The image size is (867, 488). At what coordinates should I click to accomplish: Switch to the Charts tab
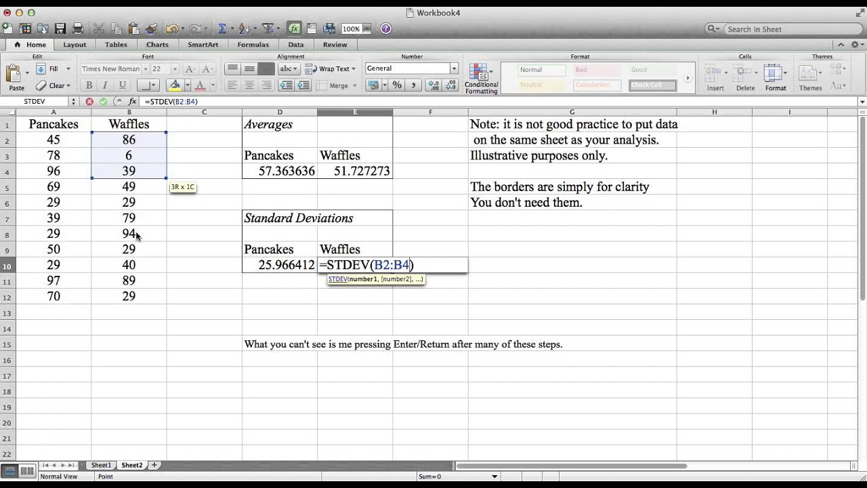click(157, 45)
